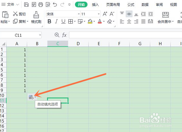This screenshot has width=182, height=132.
Task: Click the Save icon in quick access toolbar
Action: click(x=26, y=5)
